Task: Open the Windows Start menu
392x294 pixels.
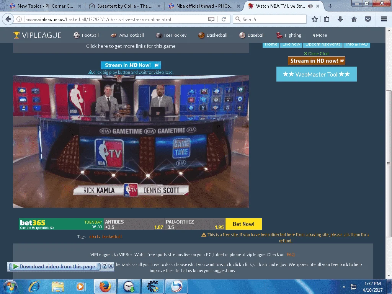Action: (x=10, y=286)
